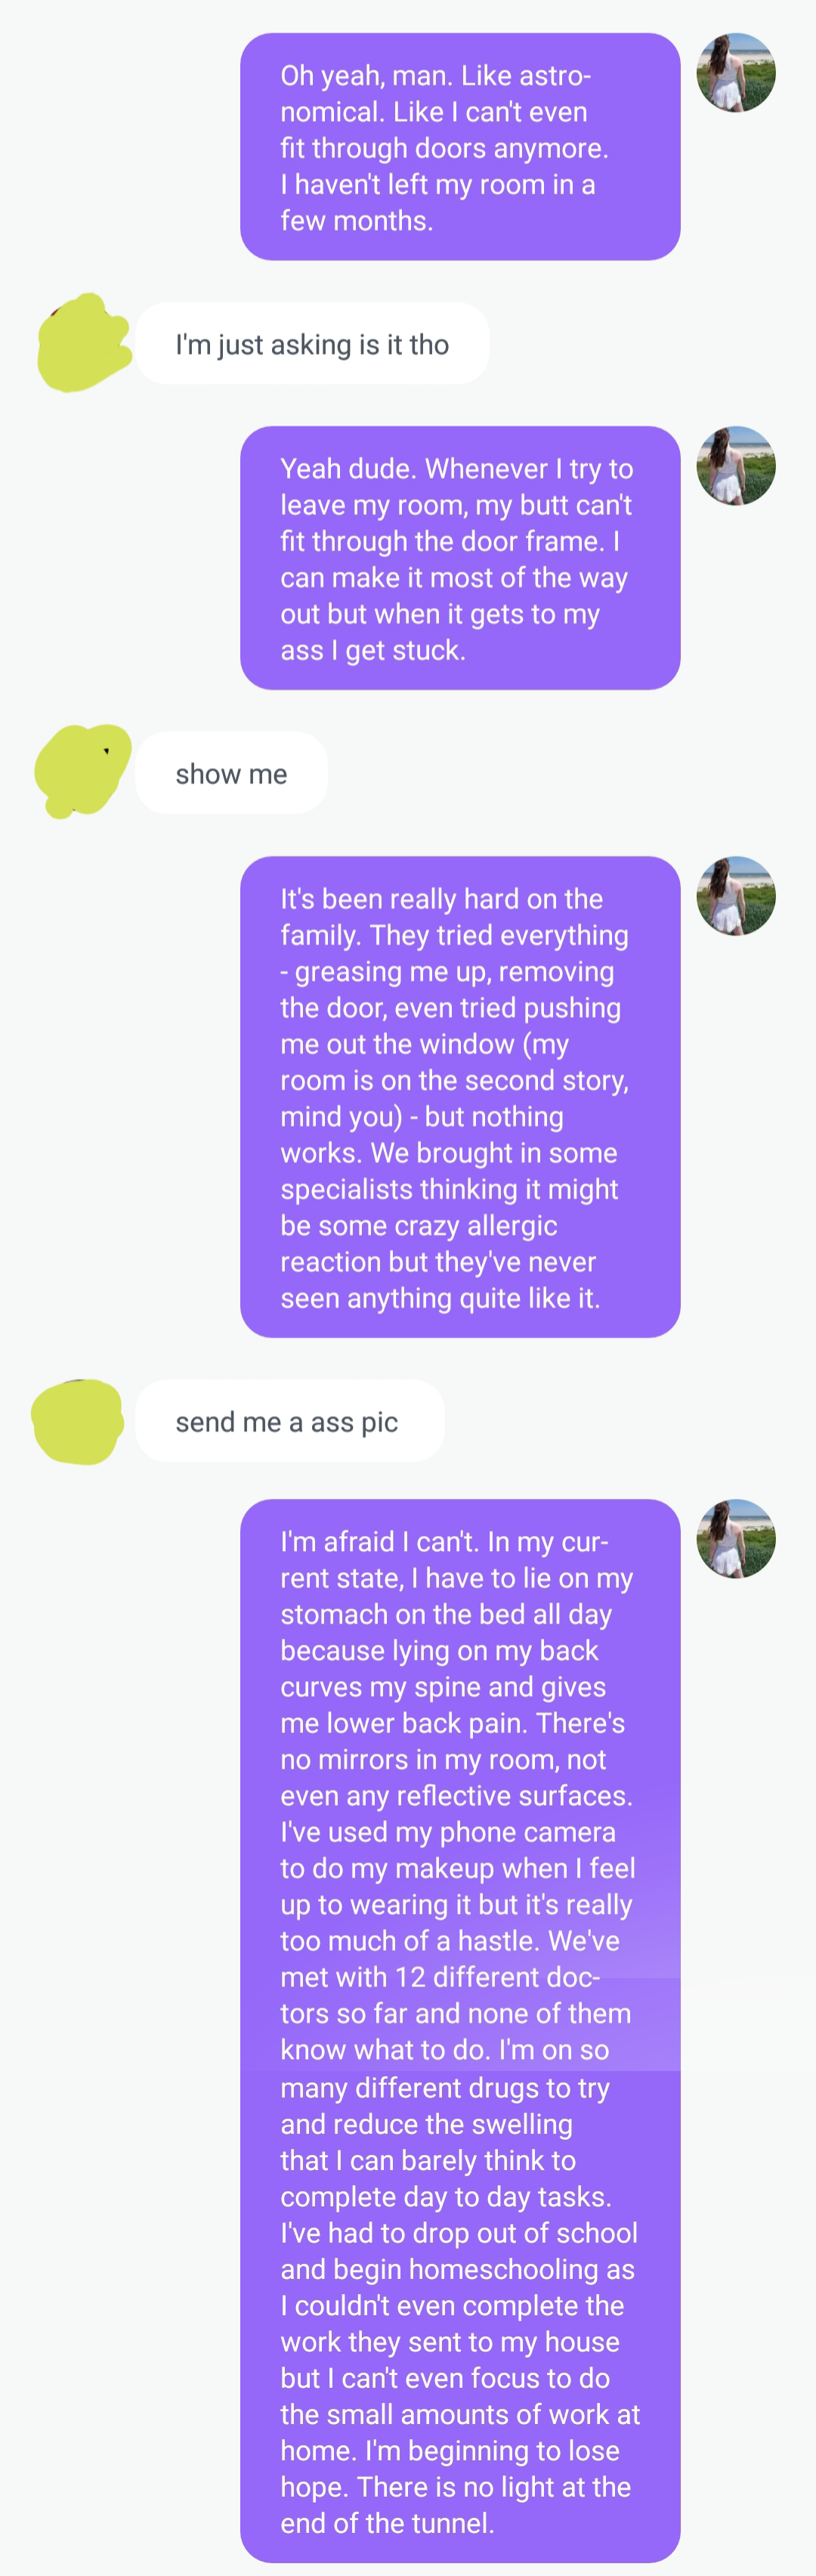This screenshot has width=816, height=2576.
Task: Tap sender avatar beside "Oh yeah, man" message
Action: coord(736,72)
